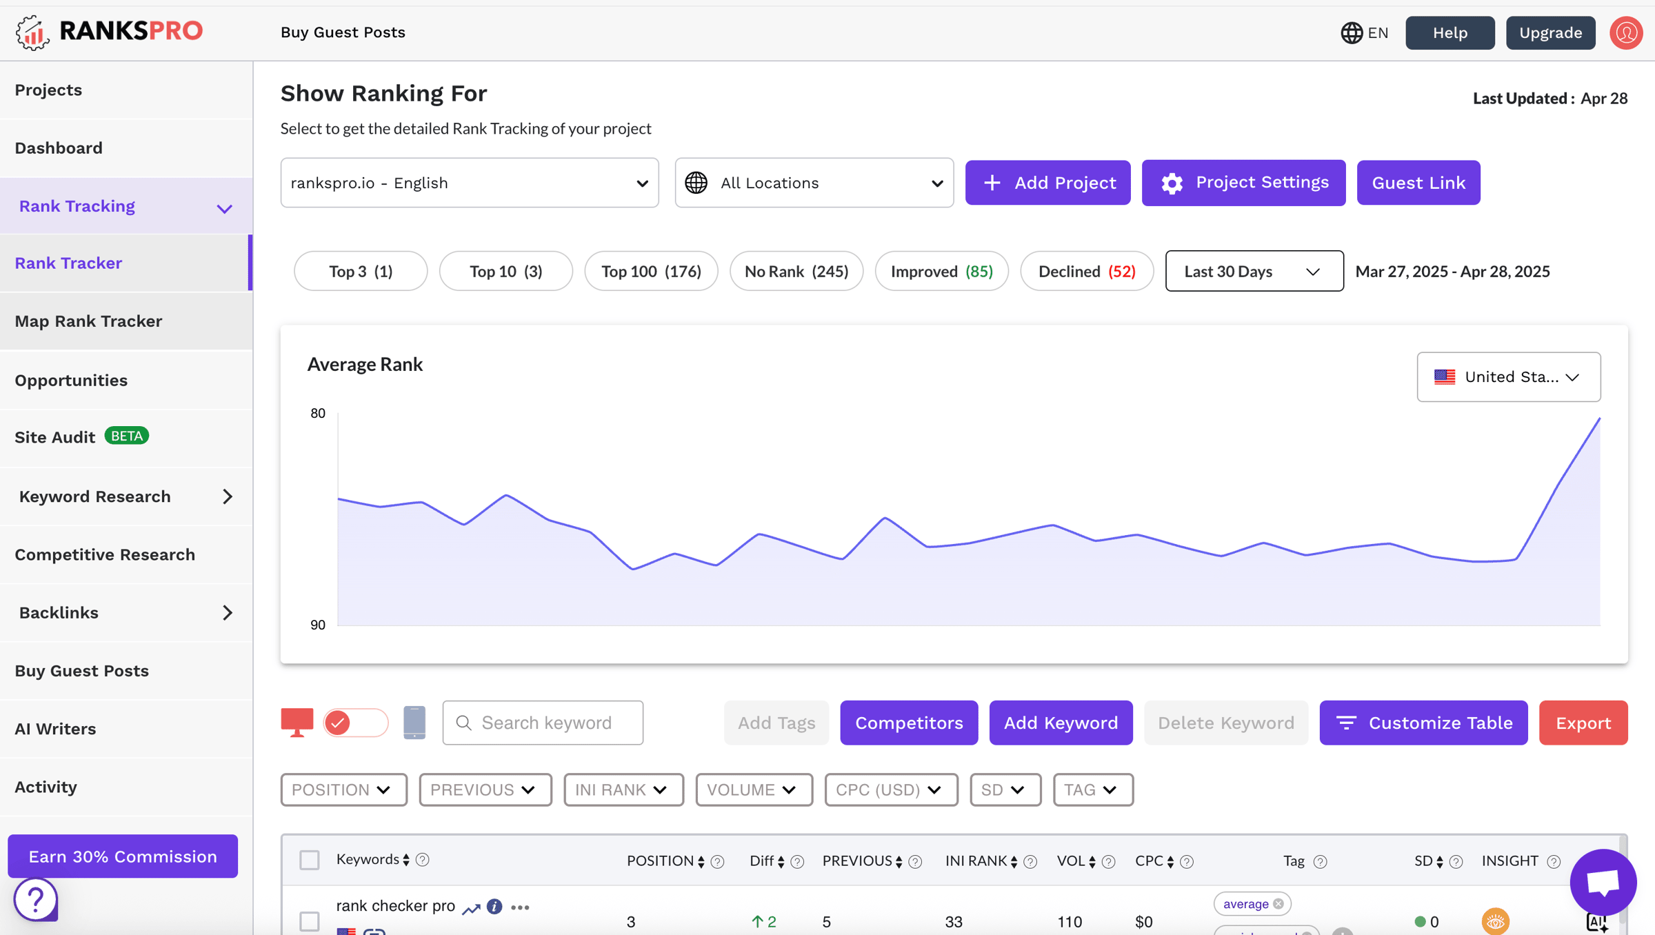Open the CPC (USD) filter dropdown
This screenshot has height=935, width=1655.
(x=891, y=790)
